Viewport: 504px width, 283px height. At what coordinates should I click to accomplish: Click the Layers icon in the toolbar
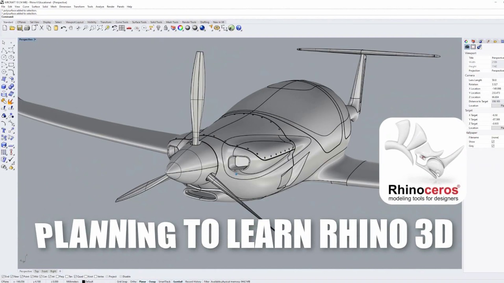(x=173, y=28)
